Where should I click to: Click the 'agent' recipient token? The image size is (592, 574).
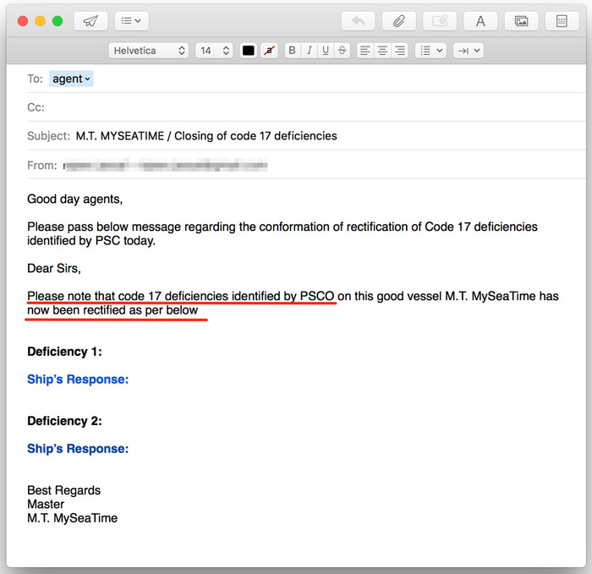[x=71, y=79]
